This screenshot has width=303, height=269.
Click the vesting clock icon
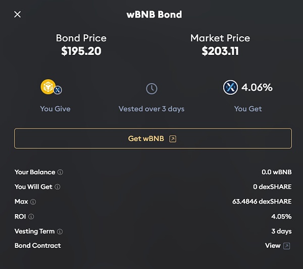click(x=151, y=89)
